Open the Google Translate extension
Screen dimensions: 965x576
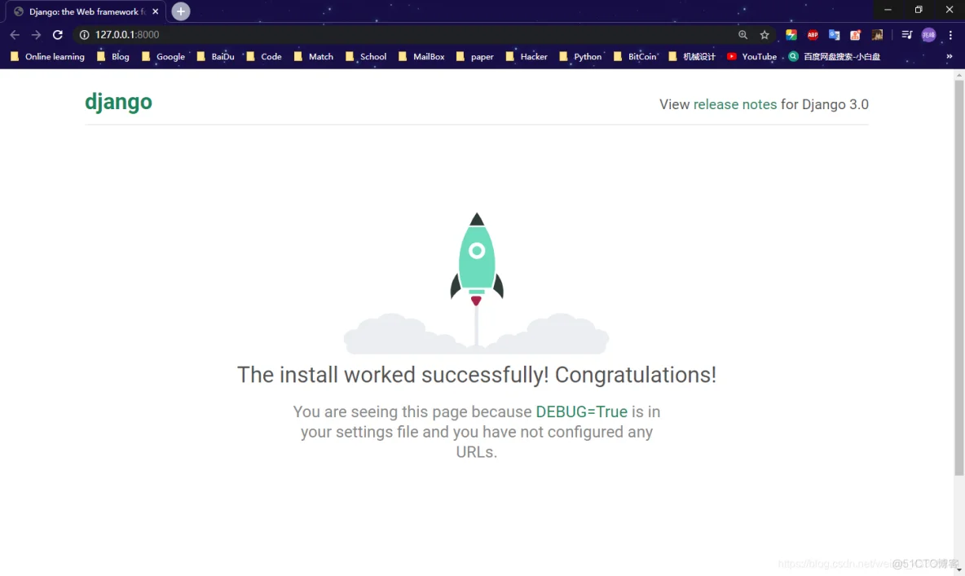click(835, 35)
